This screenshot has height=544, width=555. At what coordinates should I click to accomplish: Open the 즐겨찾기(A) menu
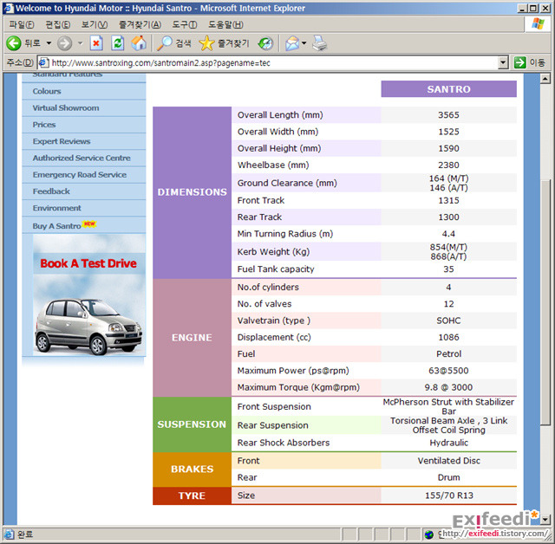pos(140,24)
